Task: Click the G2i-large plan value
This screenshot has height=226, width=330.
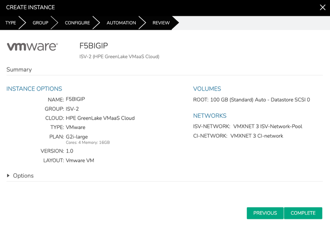Action: pyautogui.click(x=77, y=137)
